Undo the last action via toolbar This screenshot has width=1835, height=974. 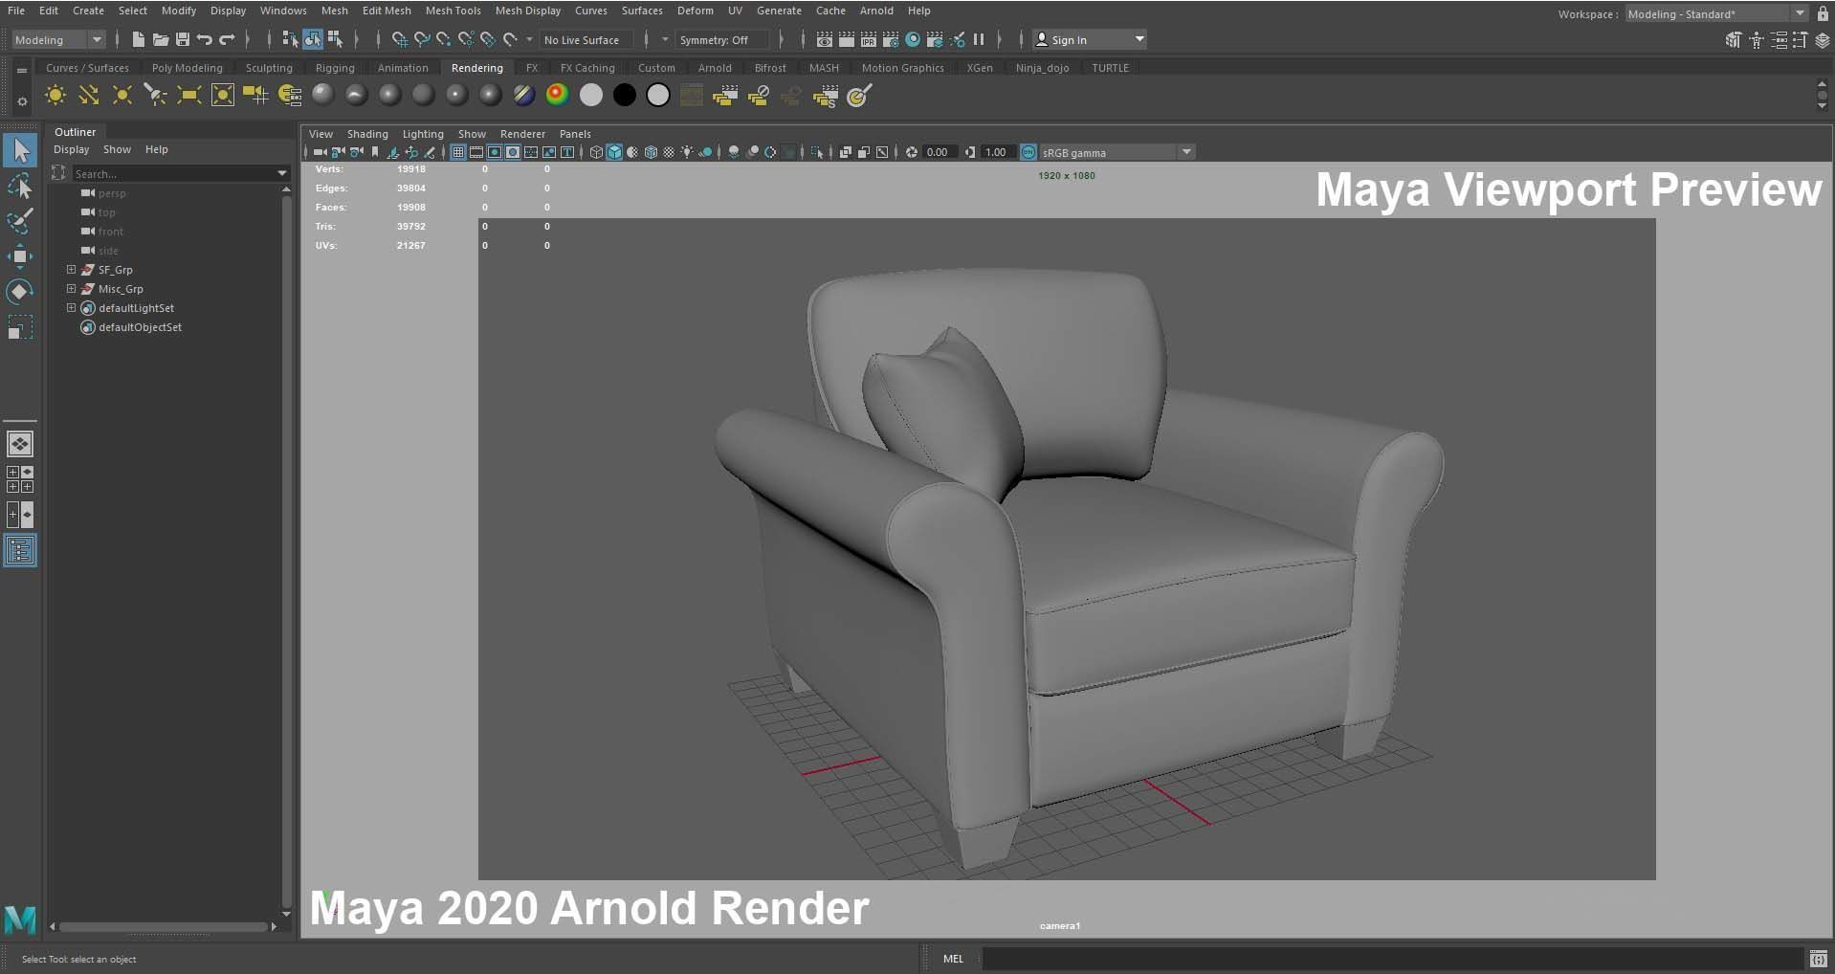[x=205, y=39]
